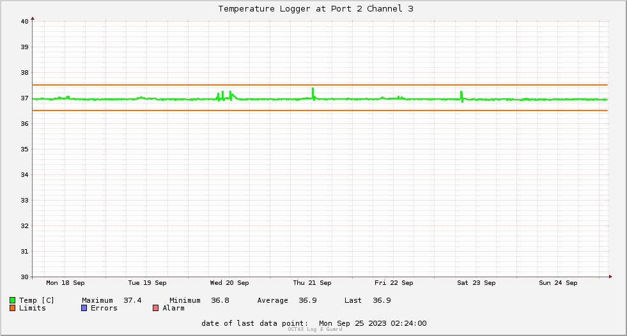Click the y-axis label 40
The height and width of the screenshot is (336, 627).
coord(25,22)
